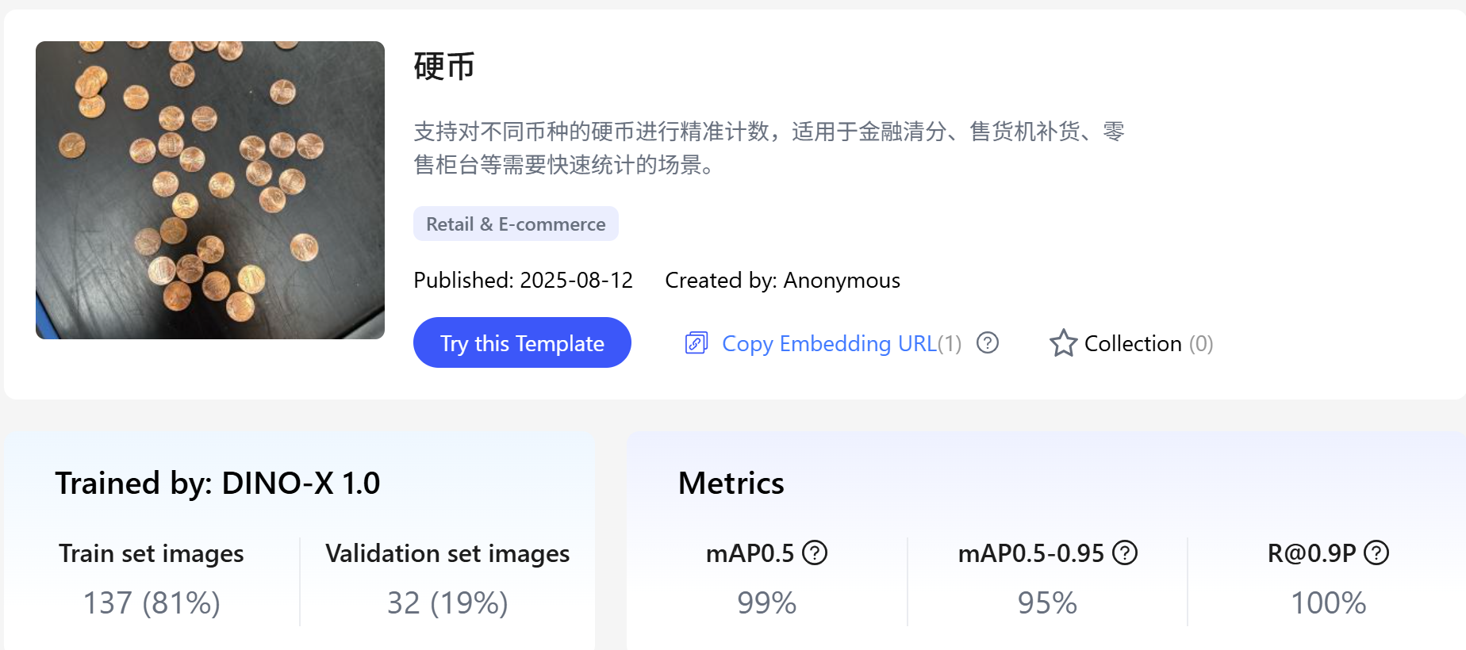Viewport: 1466px width, 650px height.
Task: Click the 95% mAP0.5-0.95 value
Action: 1047,602
